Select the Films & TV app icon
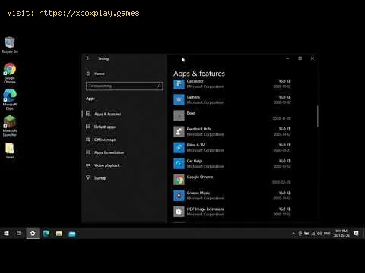The height and width of the screenshot is (273, 365). pyautogui.click(x=179, y=148)
